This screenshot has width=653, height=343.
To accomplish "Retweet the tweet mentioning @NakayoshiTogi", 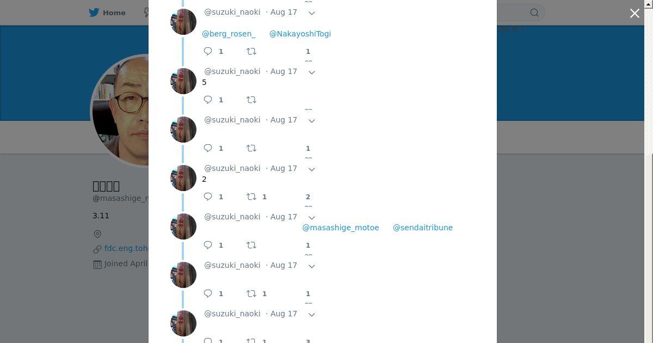I will click(251, 51).
